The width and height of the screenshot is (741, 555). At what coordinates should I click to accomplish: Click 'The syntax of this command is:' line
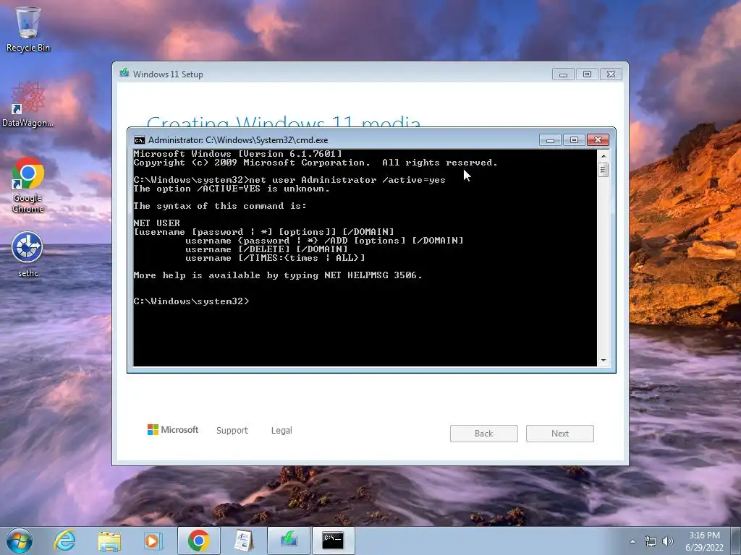point(220,206)
